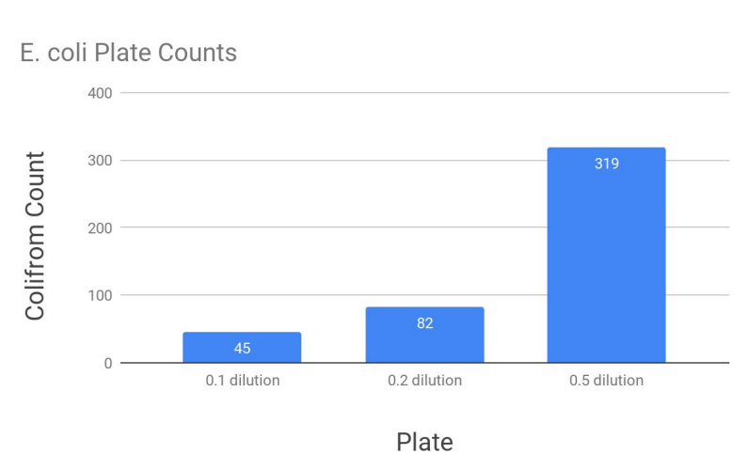Click the horizontal baseline axis line
The image size is (749, 470).
pyautogui.click(x=424, y=363)
